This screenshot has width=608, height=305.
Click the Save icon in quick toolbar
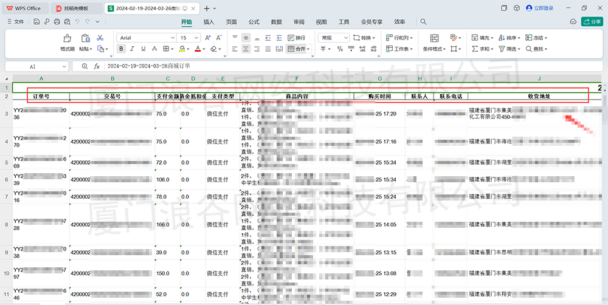pos(36,22)
